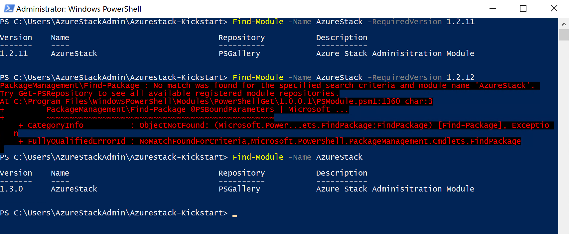
Task: Click the last 'Azure Stack Administration Module' description
Action: point(395,189)
